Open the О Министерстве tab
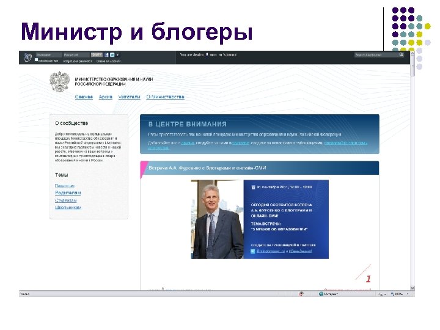 (x=165, y=97)
